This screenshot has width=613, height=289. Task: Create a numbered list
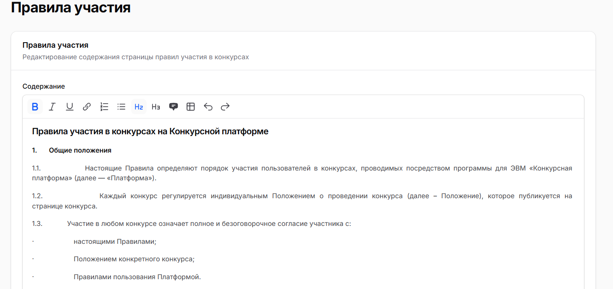coord(104,107)
